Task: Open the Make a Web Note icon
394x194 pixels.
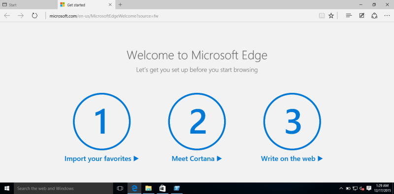Action: tap(361, 16)
